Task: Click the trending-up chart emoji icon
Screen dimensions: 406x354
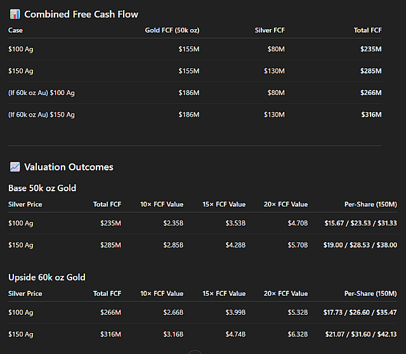Action: pos(15,167)
